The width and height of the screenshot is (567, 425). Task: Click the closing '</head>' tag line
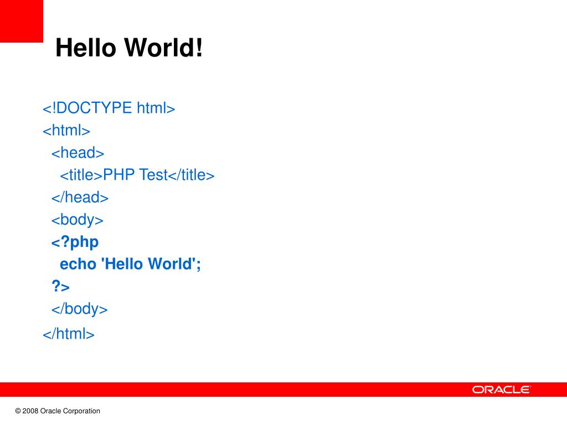(x=80, y=198)
